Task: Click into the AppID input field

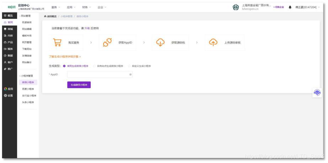Action: [x=100, y=74]
